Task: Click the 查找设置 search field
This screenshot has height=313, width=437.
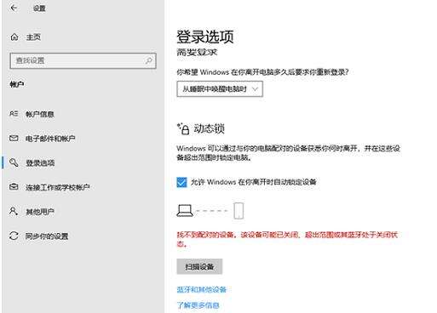Action: (83, 60)
